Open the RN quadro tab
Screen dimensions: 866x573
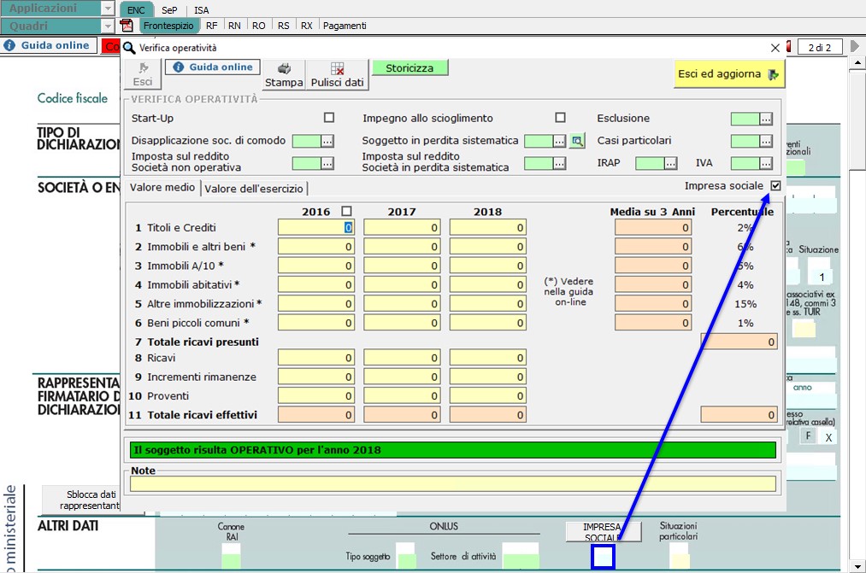pyautogui.click(x=234, y=26)
